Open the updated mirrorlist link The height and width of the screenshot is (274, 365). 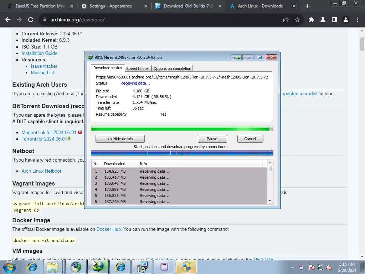[x=299, y=94]
